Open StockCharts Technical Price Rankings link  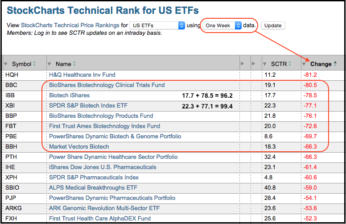pos(70,25)
